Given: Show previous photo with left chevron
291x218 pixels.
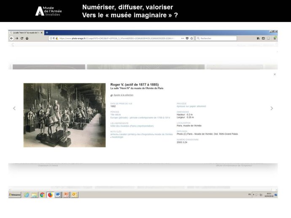Looking at the screenshot, I should (14, 108).
